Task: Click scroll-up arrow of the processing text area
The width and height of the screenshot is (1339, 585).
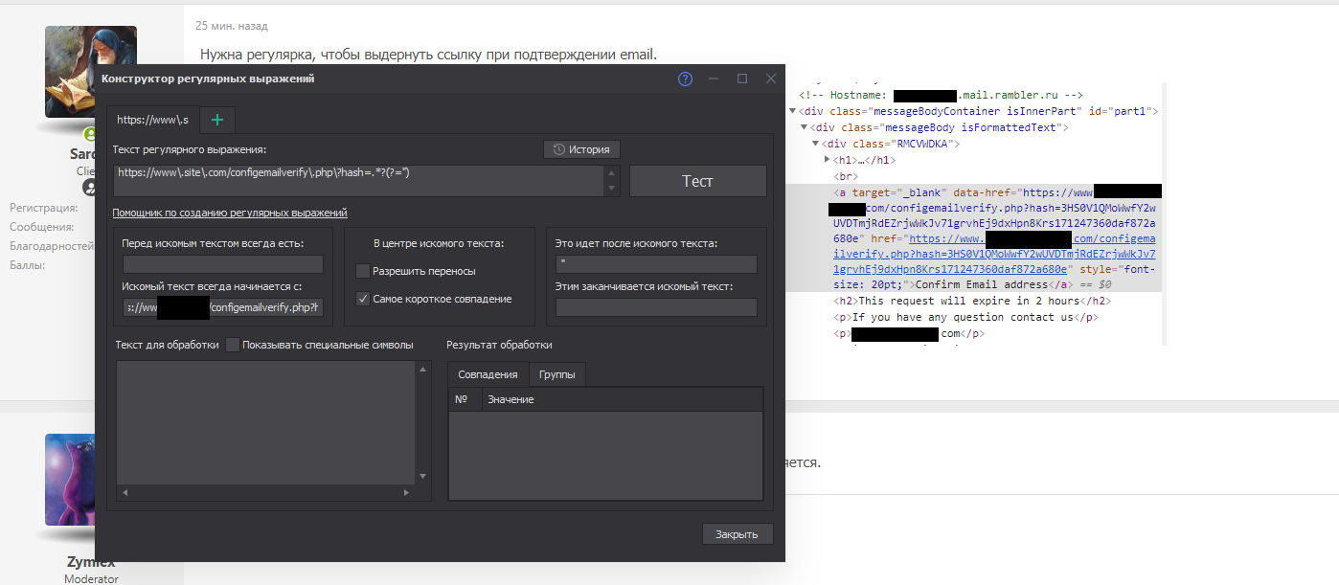Action: (x=424, y=369)
